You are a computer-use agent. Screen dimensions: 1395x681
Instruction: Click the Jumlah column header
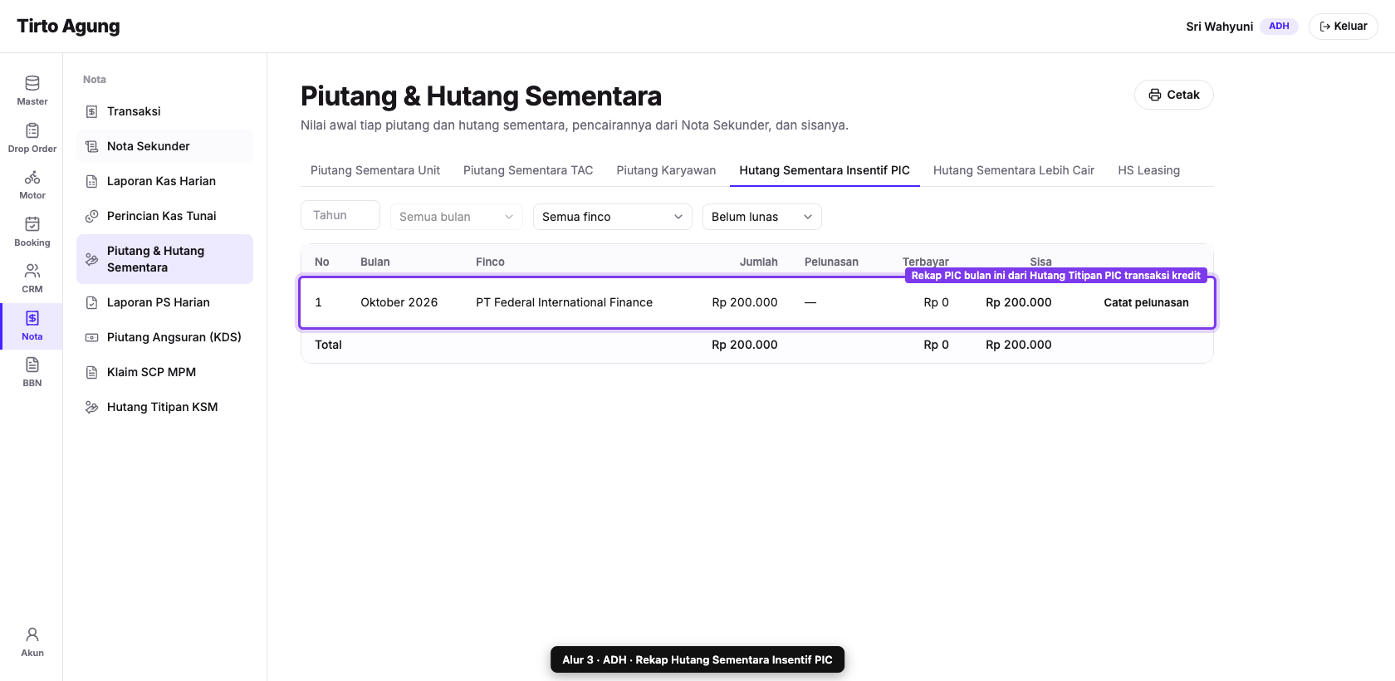coord(759,262)
